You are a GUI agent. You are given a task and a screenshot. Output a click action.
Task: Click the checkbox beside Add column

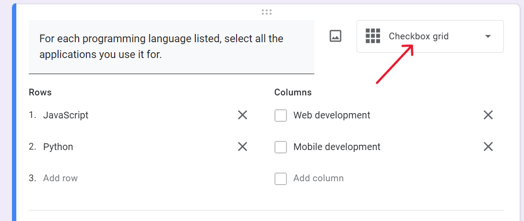[281, 179]
